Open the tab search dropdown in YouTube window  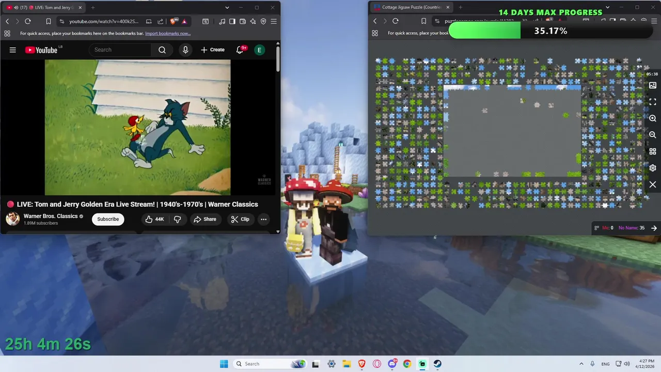click(x=227, y=7)
